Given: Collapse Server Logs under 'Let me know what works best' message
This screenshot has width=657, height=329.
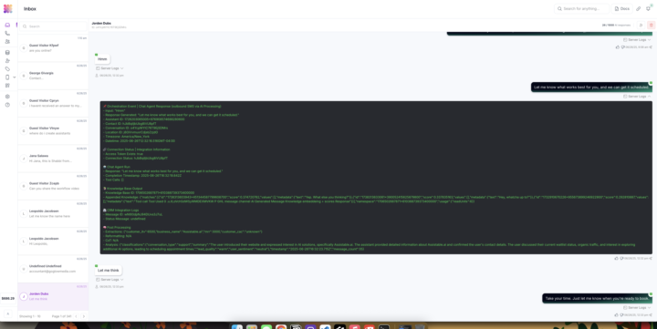Looking at the screenshot, I should click(637, 97).
